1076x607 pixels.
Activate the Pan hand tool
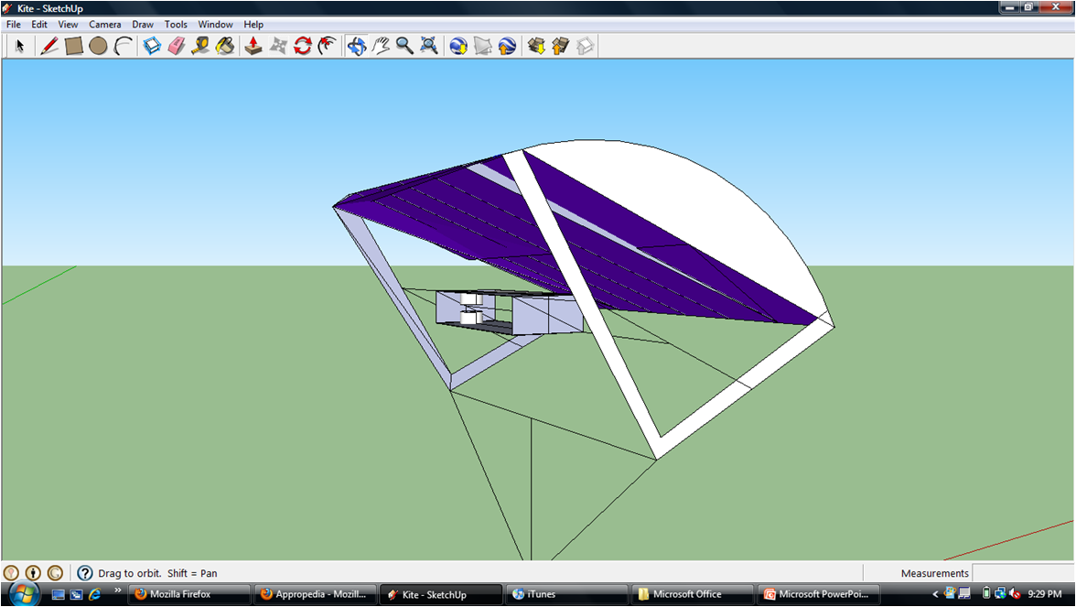coord(381,46)
